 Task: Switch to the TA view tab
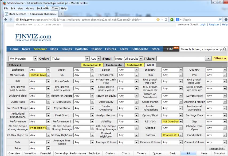pos(188,153)
